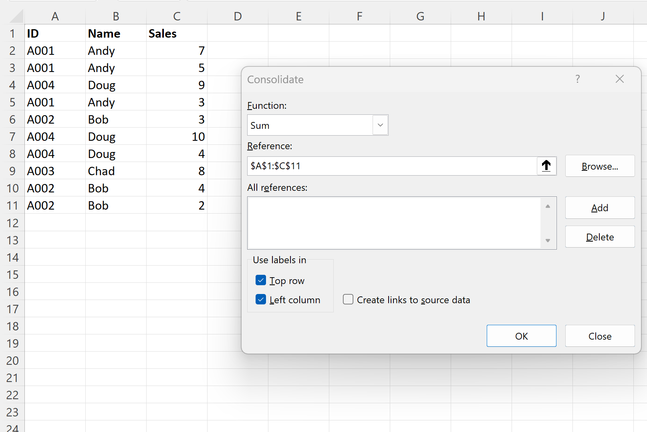The image size is (647, 432).
Task: Open Consolidate help via the question mark icon
Action: (577, 79)
